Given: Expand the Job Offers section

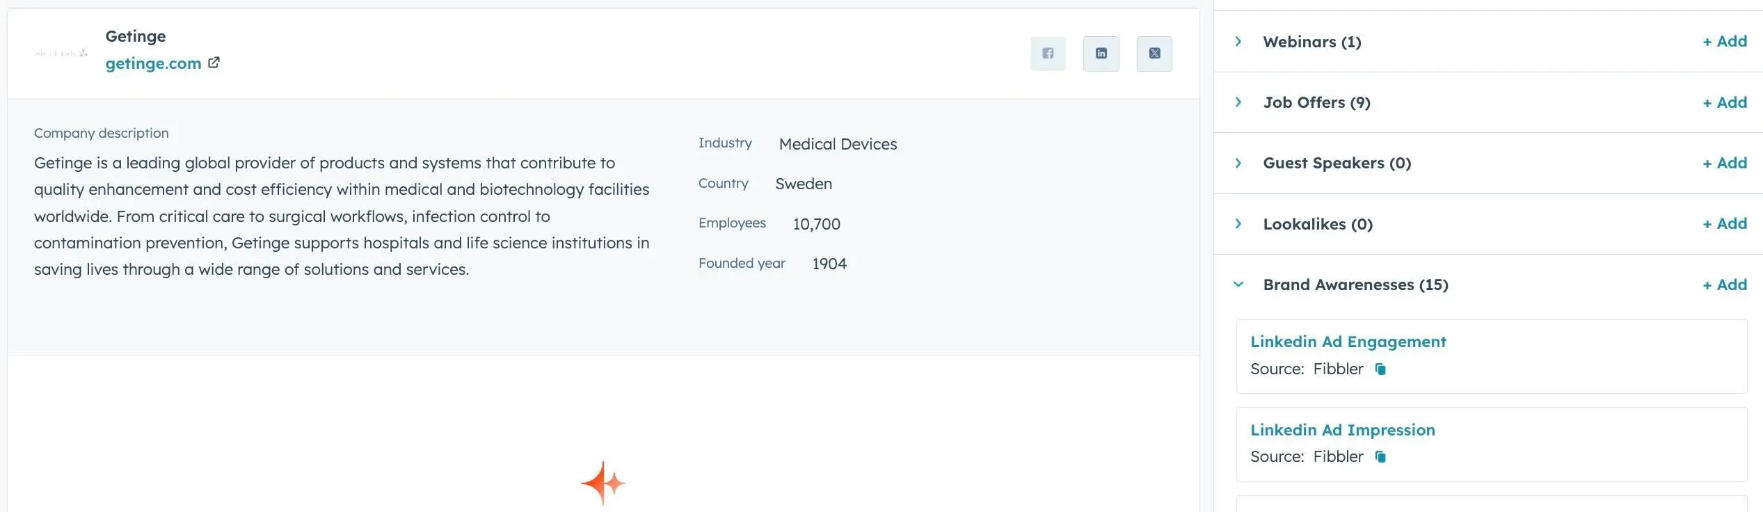Looking at the screenshot, I should 1238,102.
